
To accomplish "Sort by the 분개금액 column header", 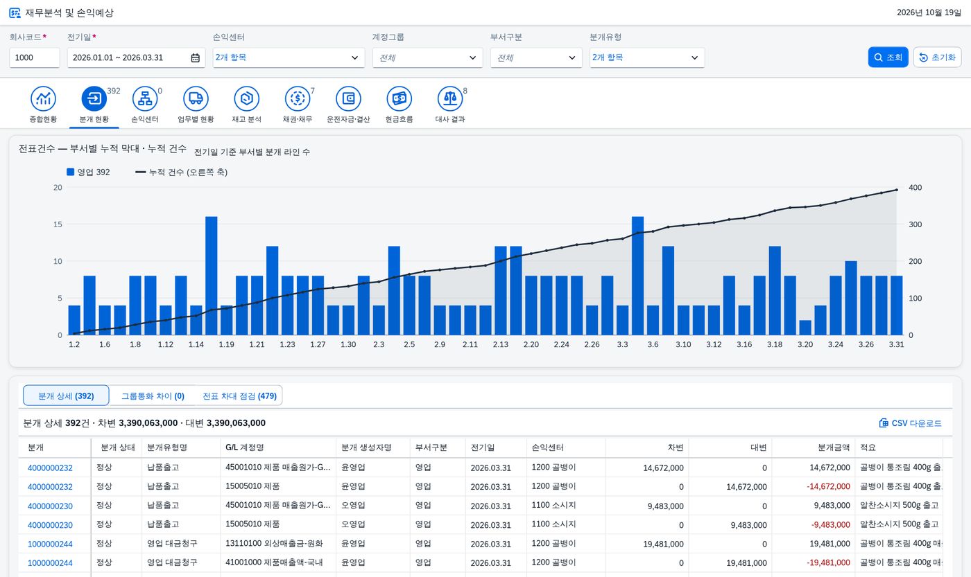I will [813, 447].
